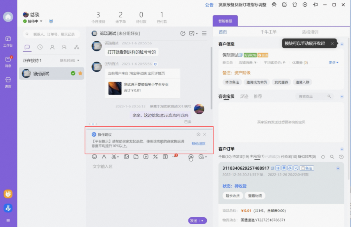
Task: Open the order history clock icon
Action: coord(341,157)
